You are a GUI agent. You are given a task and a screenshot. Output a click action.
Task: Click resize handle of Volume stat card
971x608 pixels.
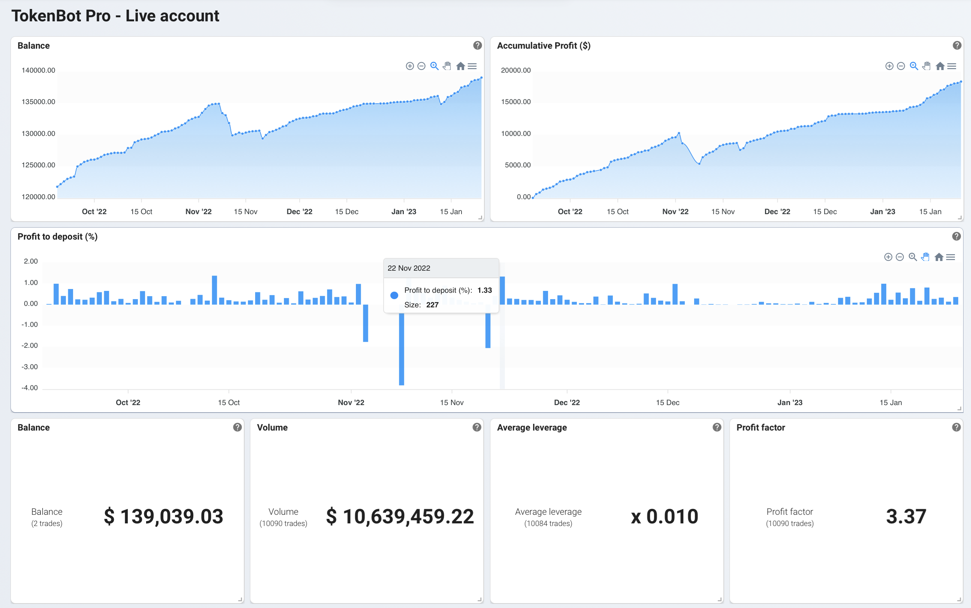click(480, 599)
